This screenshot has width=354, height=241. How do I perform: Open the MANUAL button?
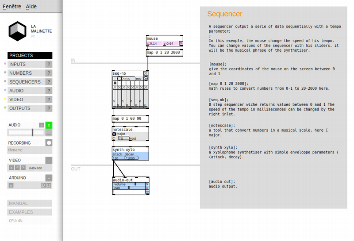click(30, 203)
